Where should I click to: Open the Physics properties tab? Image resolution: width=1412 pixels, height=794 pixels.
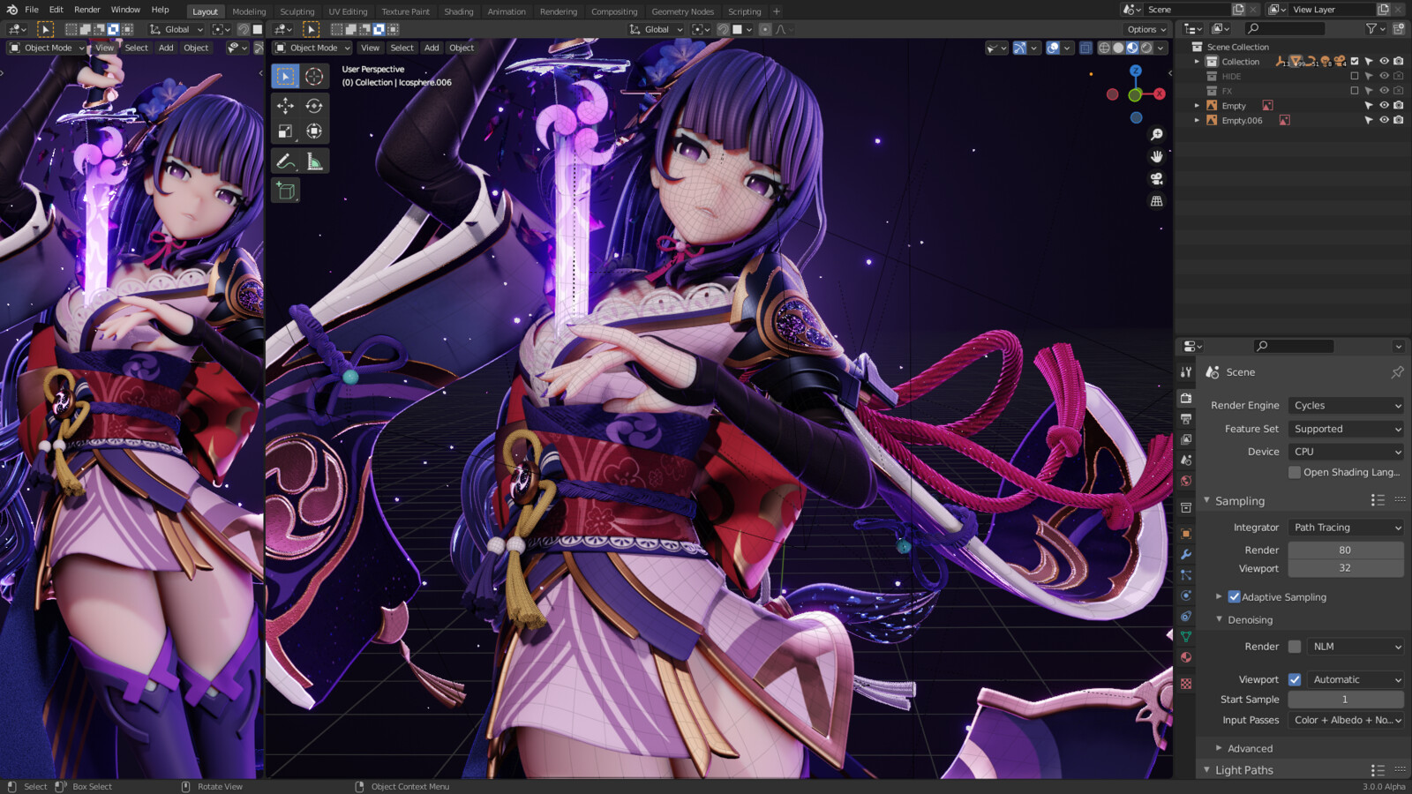[1186, 595]
